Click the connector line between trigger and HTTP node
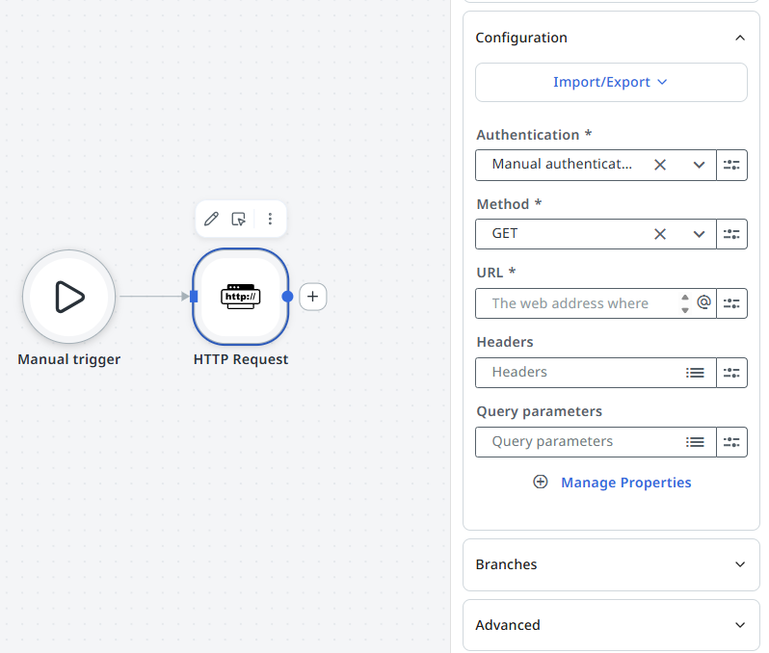Viewport: 769px width, 653px height. coord(153,296)
